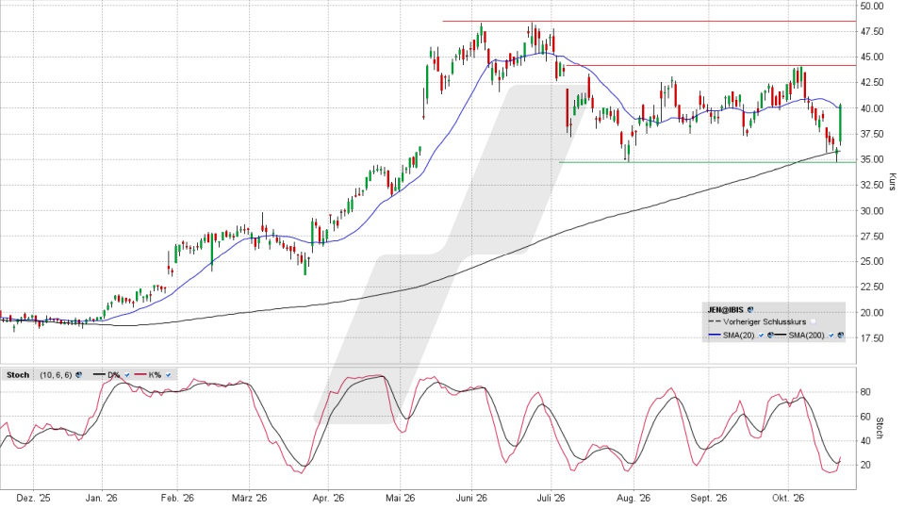Click the blue SMA(20) line sample
This screenshot has height=509, width=905.
click(715, 335)
